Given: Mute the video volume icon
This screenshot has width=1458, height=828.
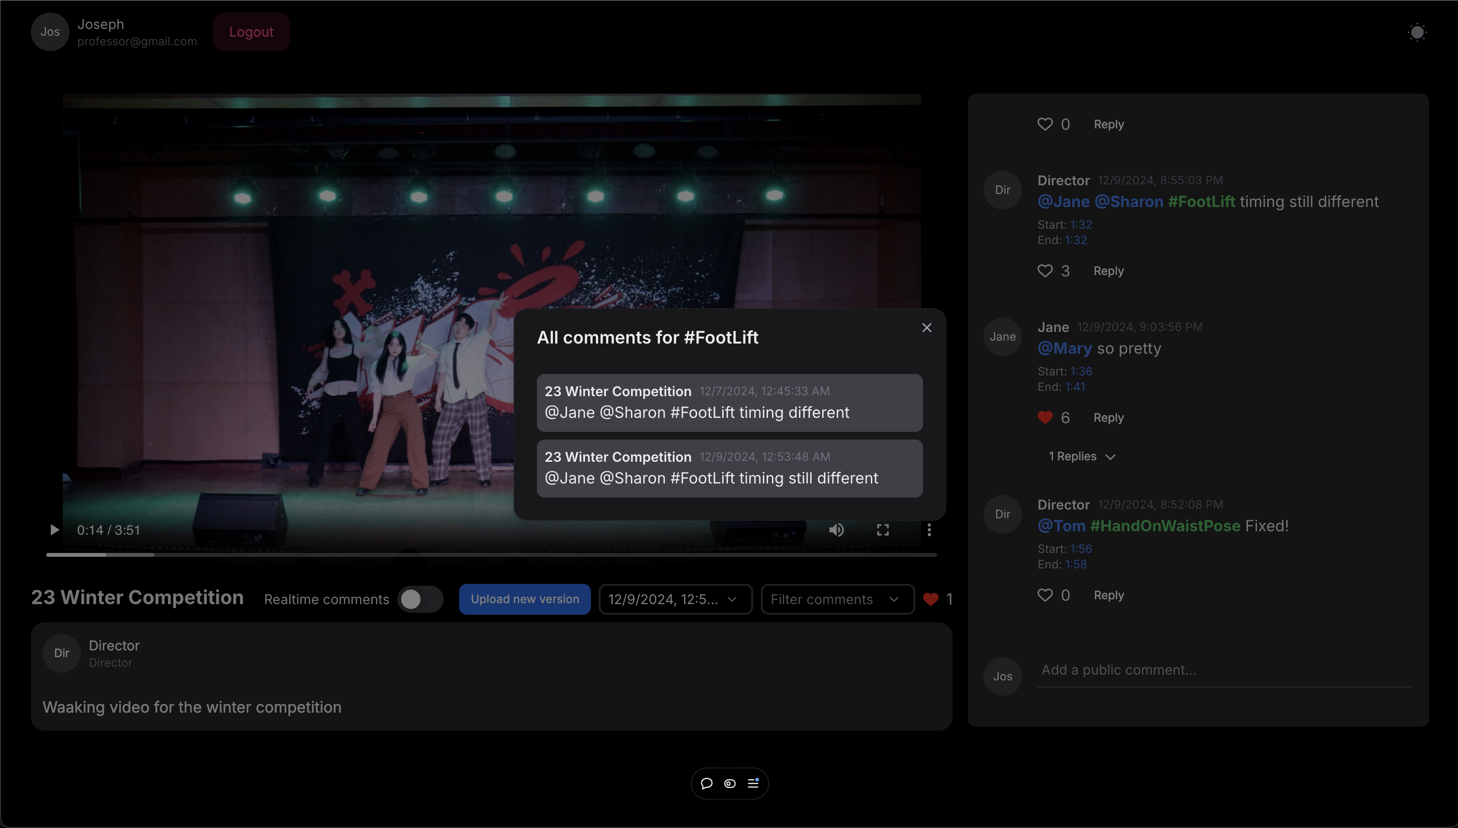Looking at the screenshot, I should (x=836, y=530).
